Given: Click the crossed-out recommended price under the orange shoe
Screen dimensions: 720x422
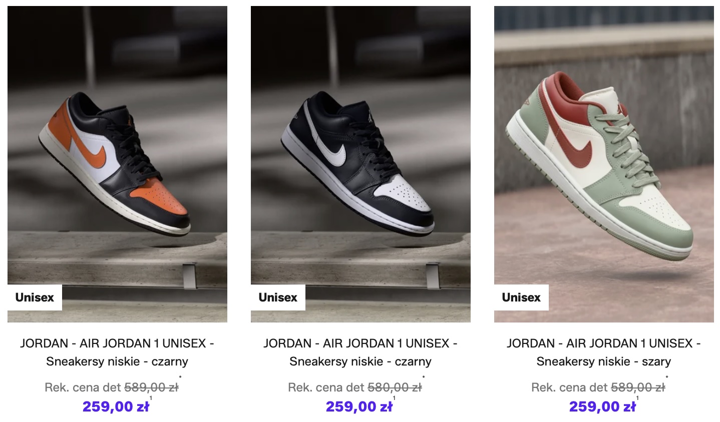Looking at the screenshot, I should (151, 387).
